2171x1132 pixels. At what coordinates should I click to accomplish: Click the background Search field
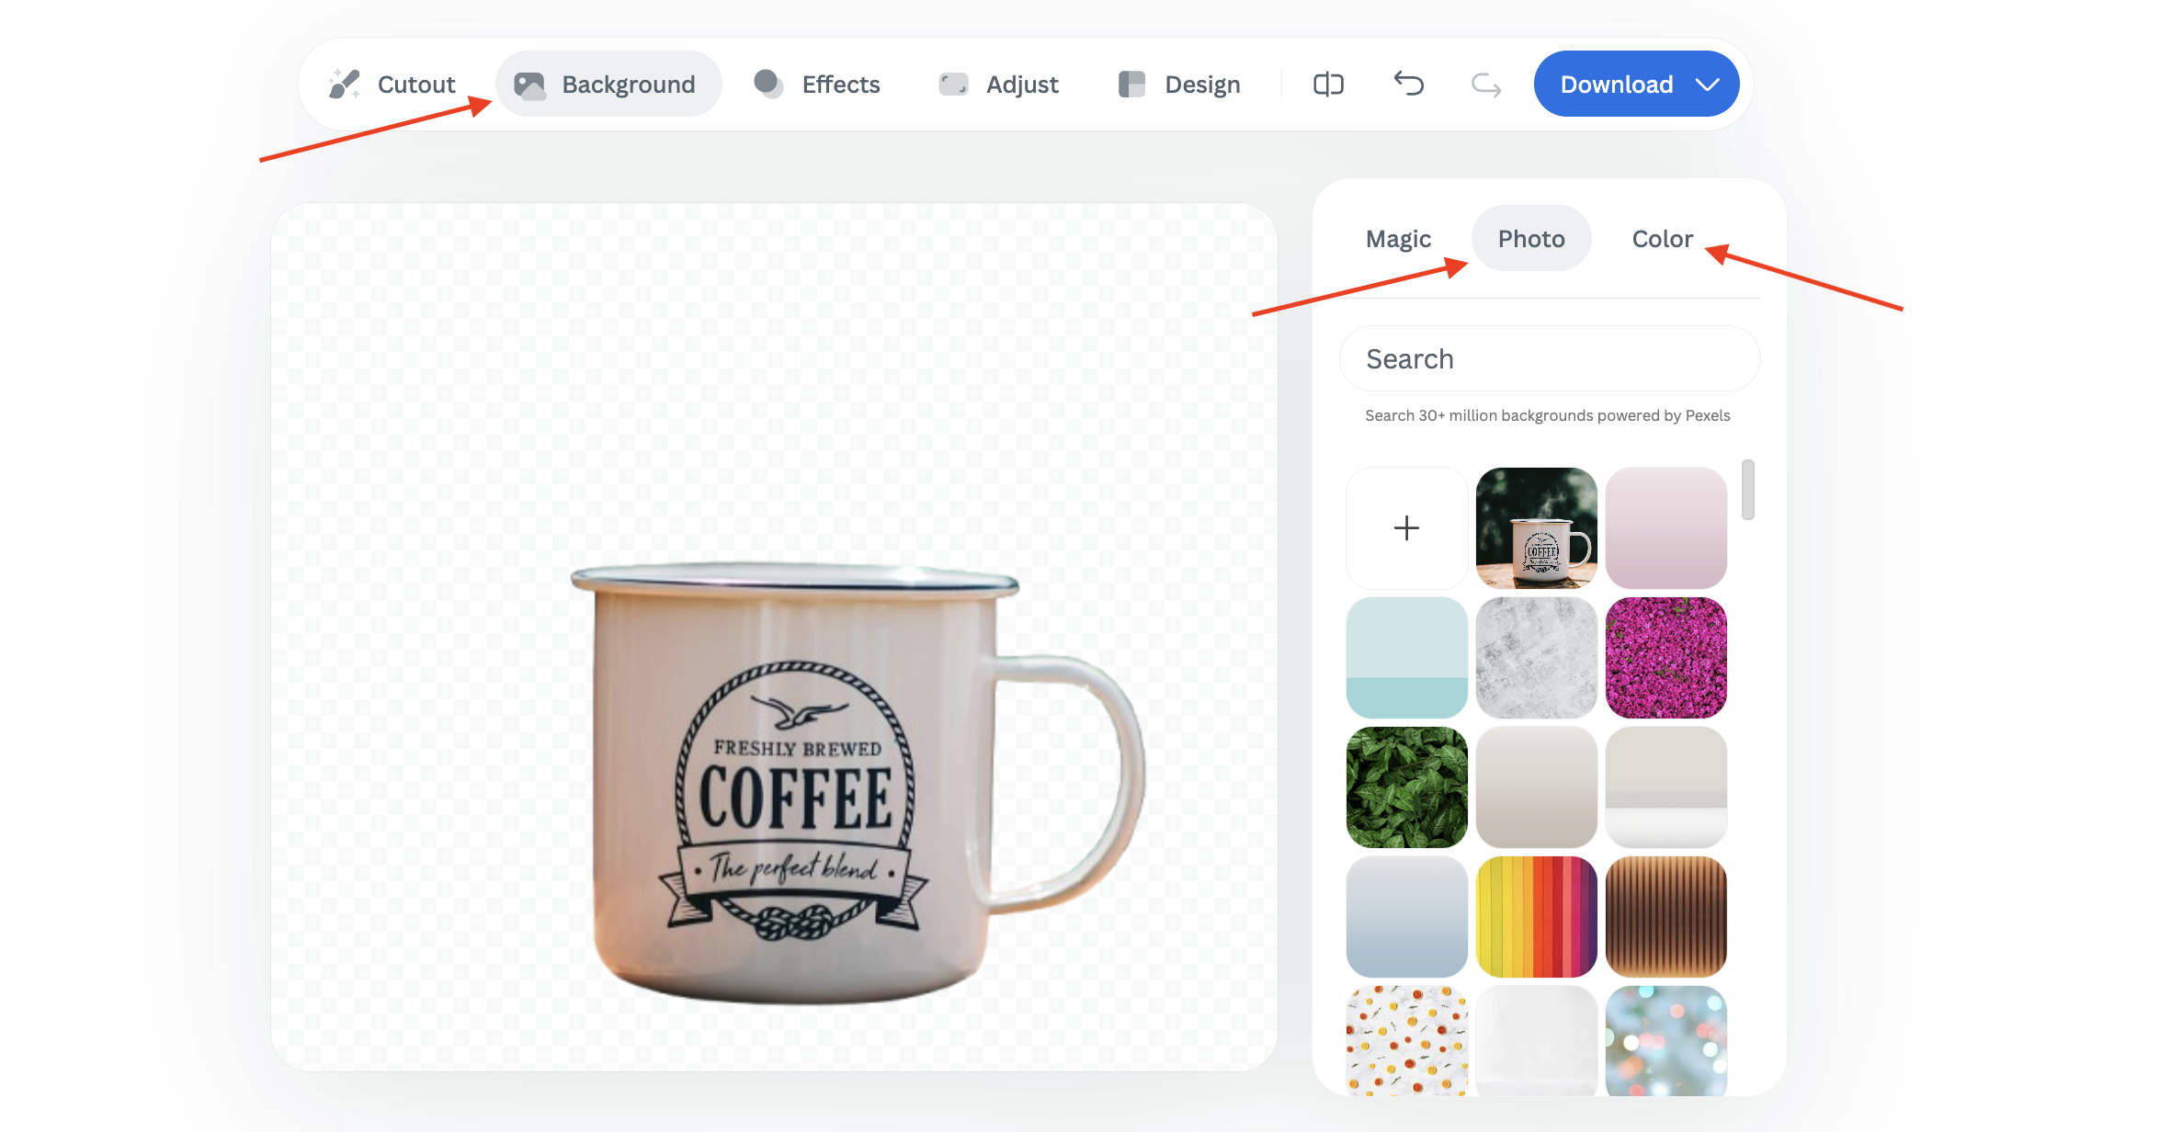(x=1550, y=359)
